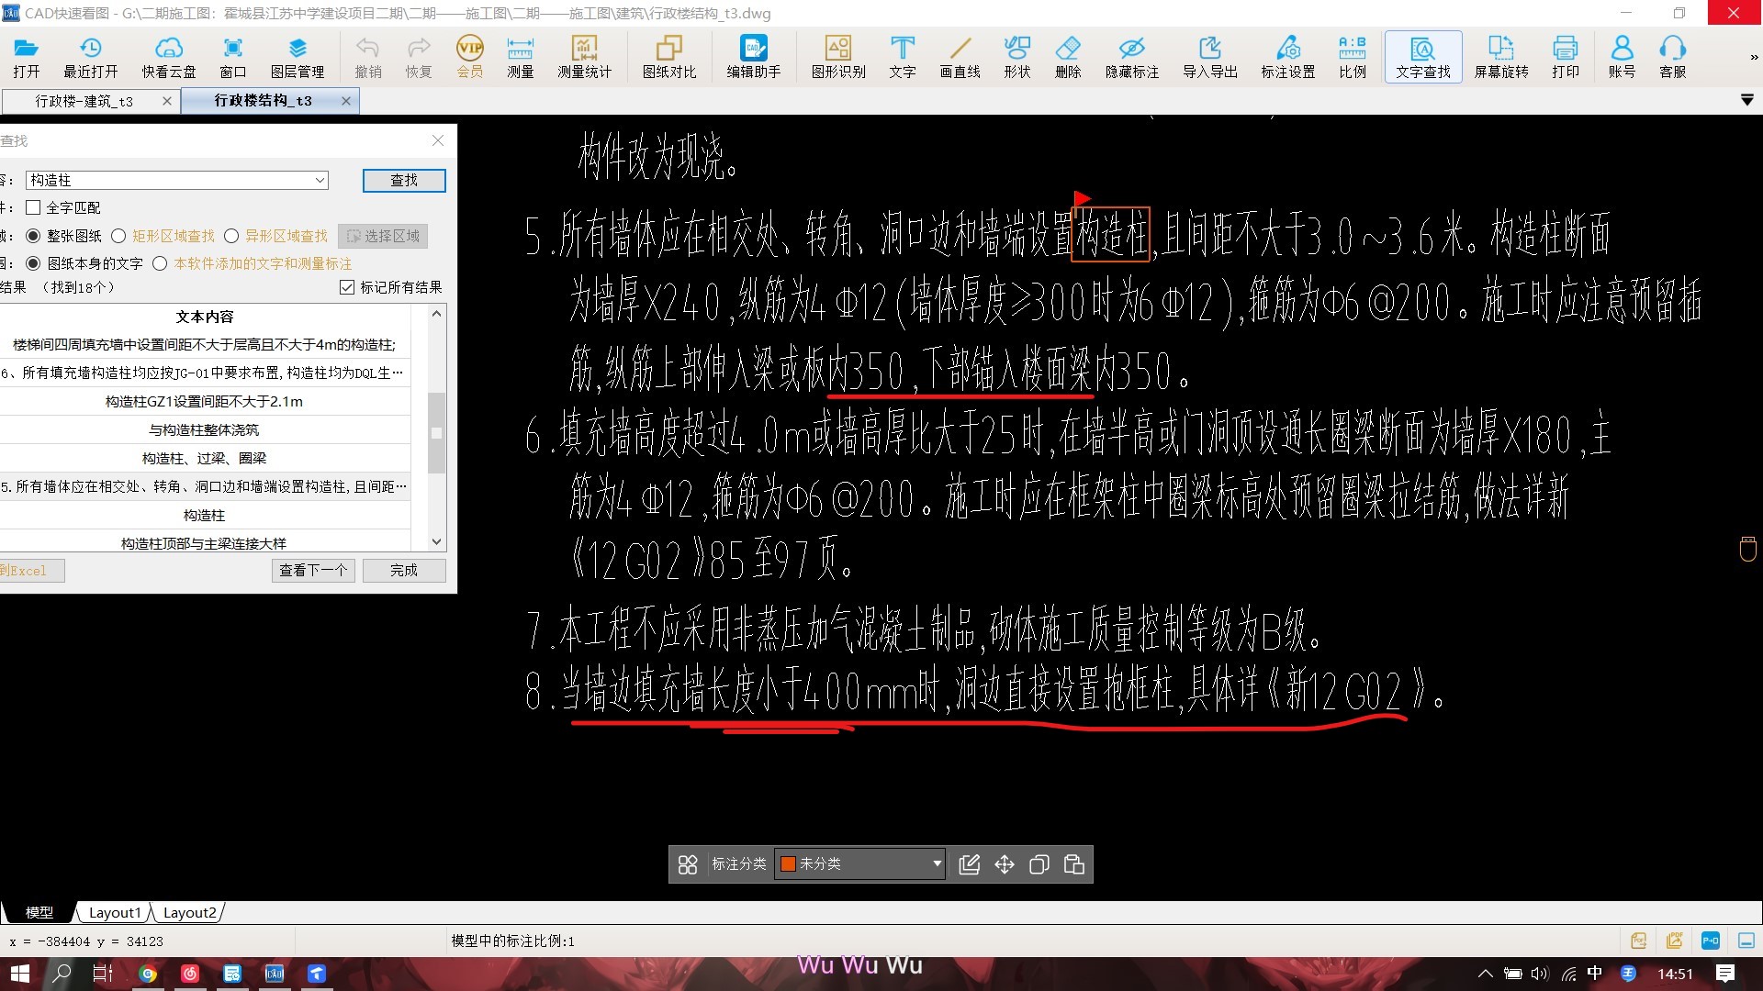
Task: Export results to Excel button
Action: tap(31, 570)
